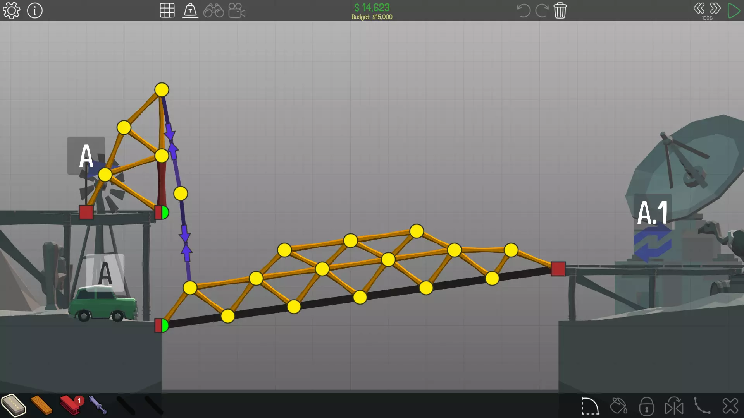Toggle the grid display

167,10
